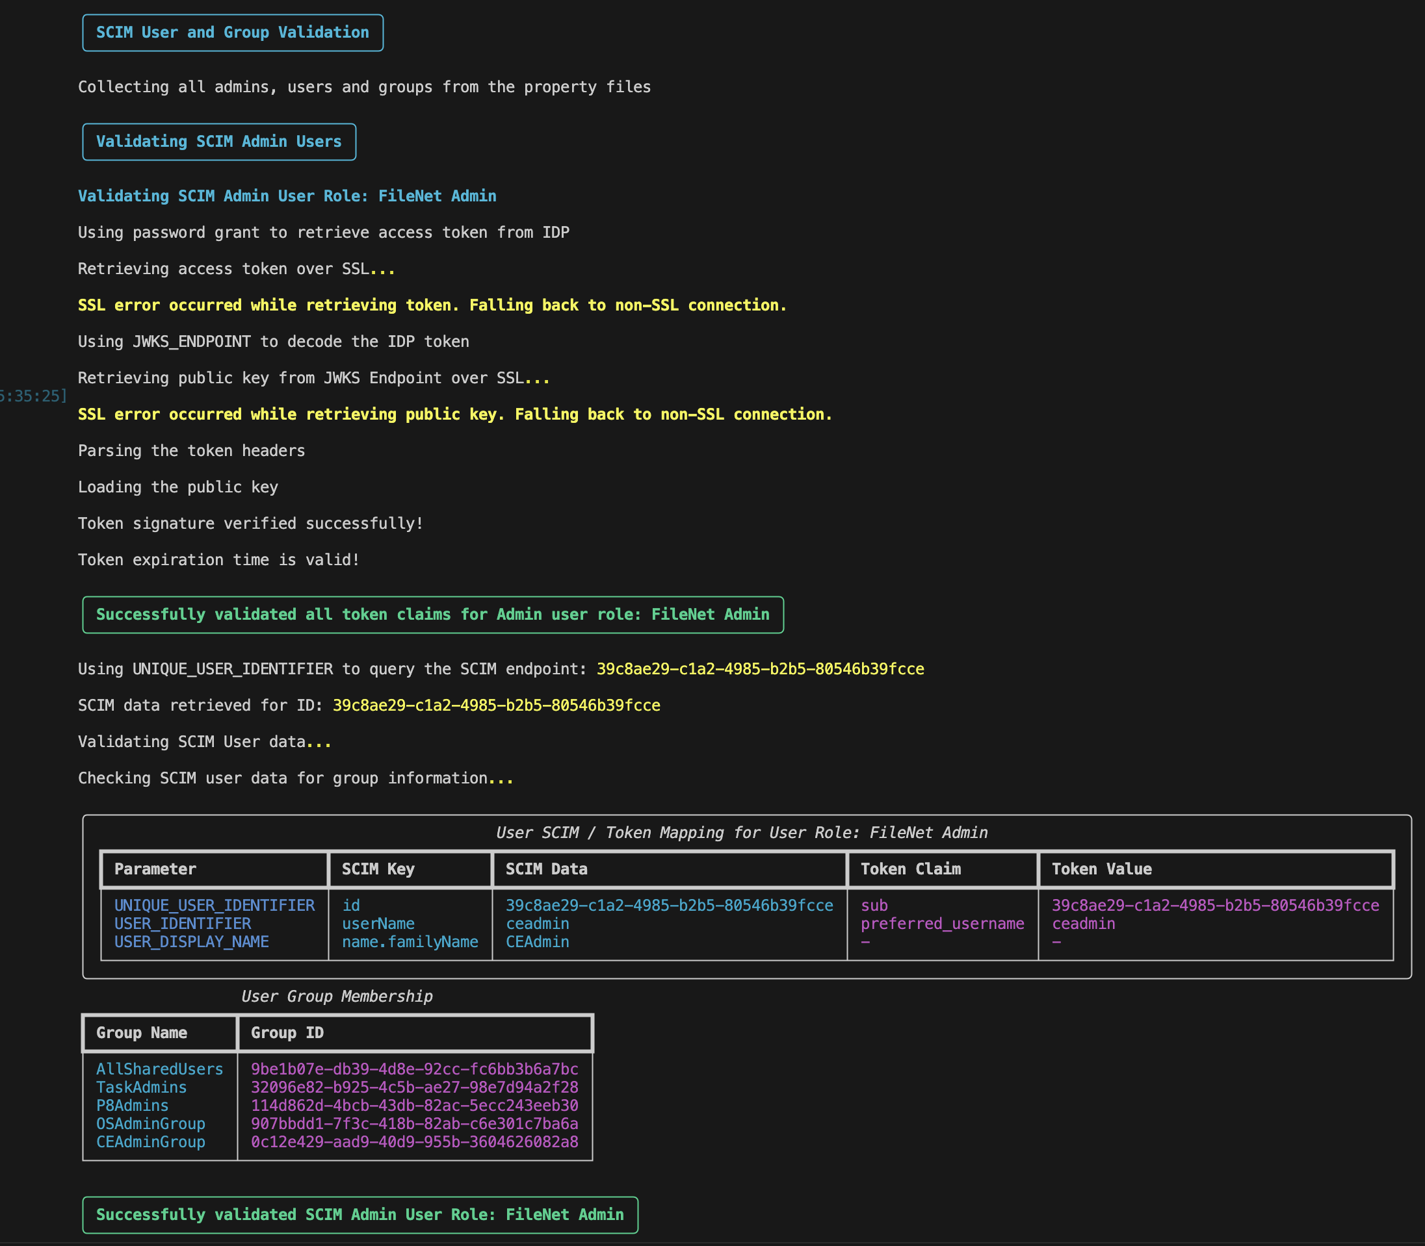The width and height of the screenshot is (1425, 1246).
Task: Click group ID starting with 9be1b07e
Action: pyautogui.click(x=415, y=1069)
